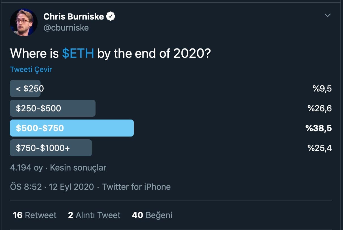Click Chris Burniske's profile avatar
Image resolution: width=343 pixels, height=230 pixels.
tap(24, 22)
